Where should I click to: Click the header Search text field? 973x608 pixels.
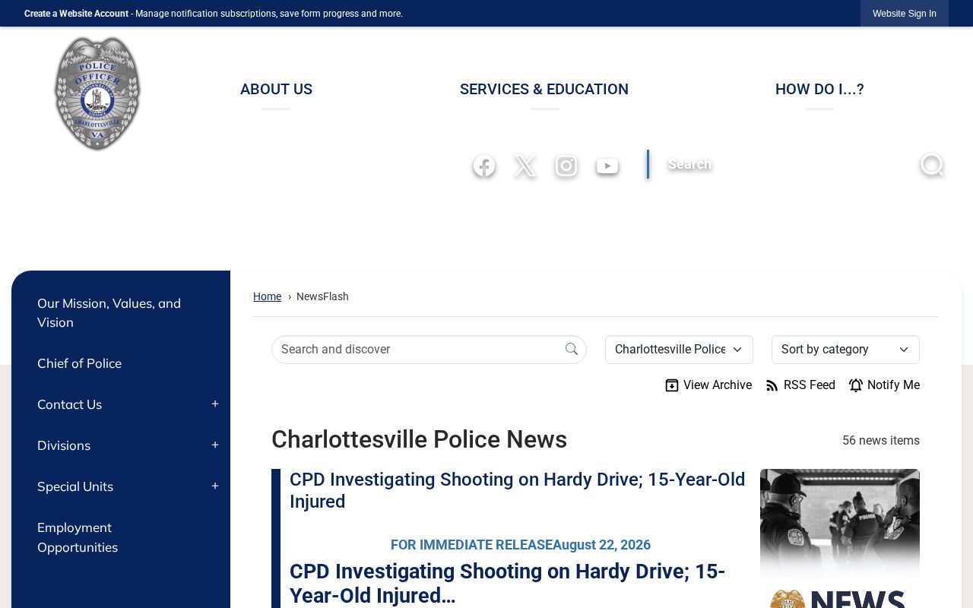point(783,164)
